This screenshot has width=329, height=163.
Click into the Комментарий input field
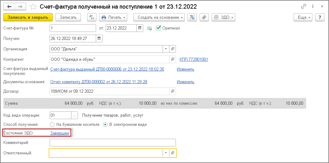(112, 143)
